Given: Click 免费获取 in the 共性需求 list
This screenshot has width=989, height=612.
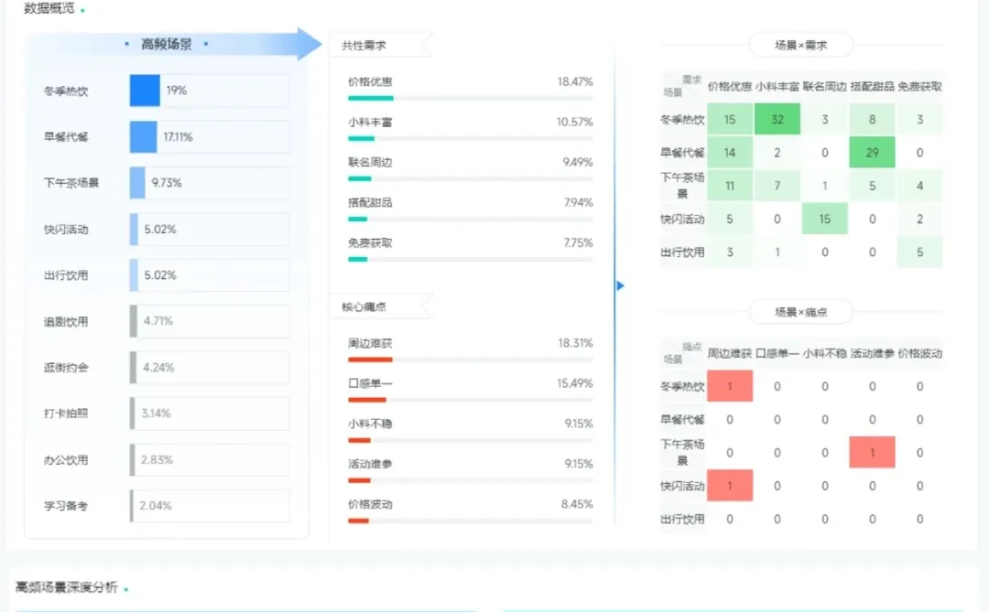Looking at the screenshot, I should click(x=370, y=243).
